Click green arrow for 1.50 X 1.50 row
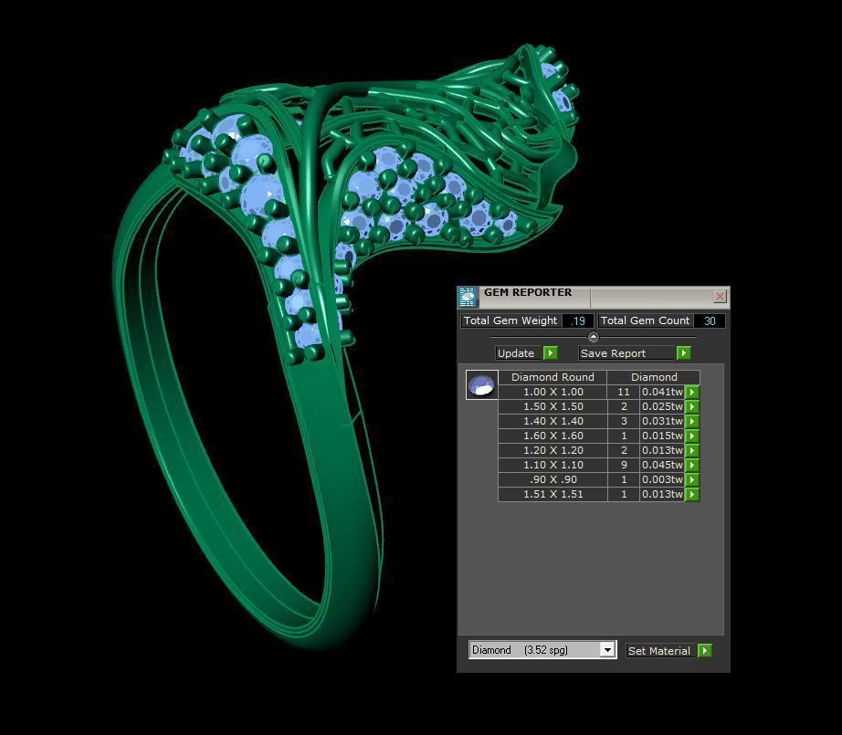The image size is (842, 735). tap(692, 406)
